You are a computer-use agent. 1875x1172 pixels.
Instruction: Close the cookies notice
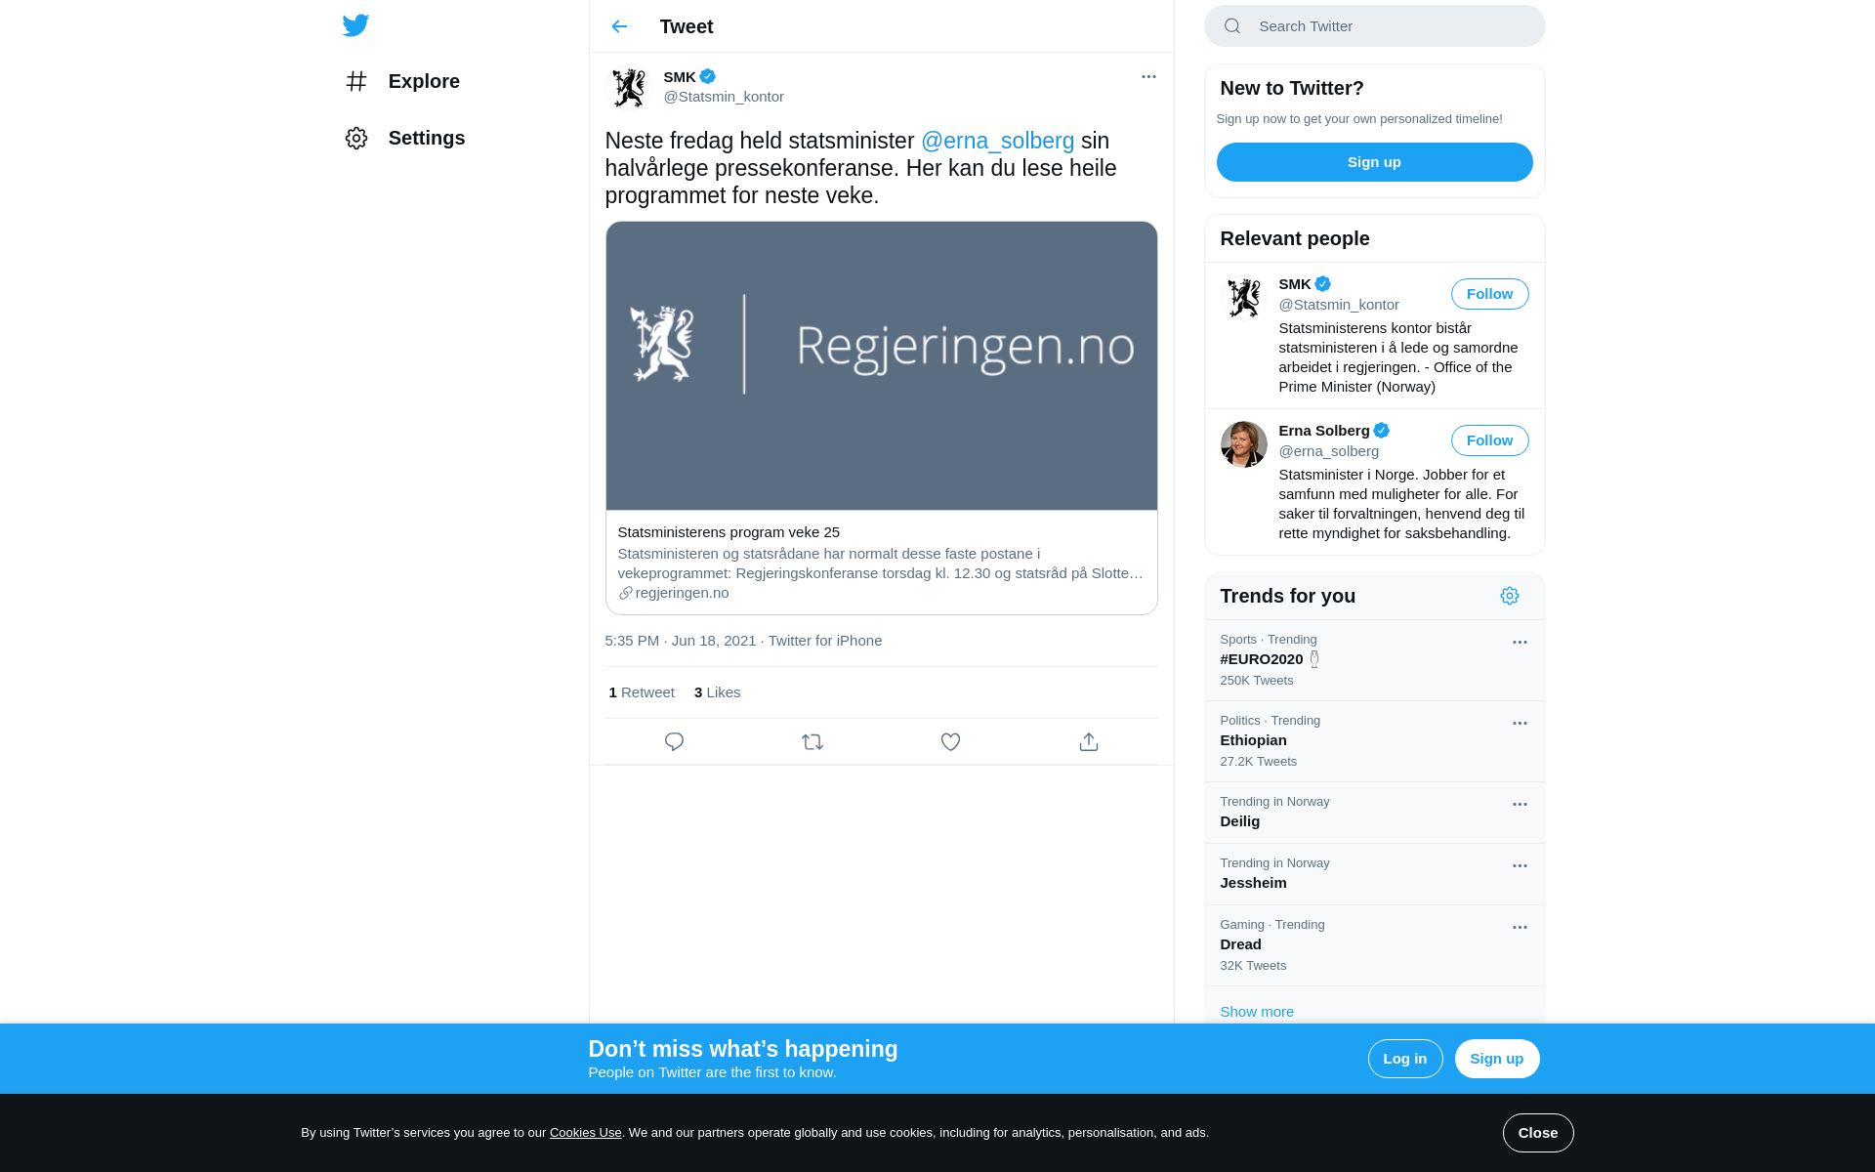(x=1538, y=1133)
